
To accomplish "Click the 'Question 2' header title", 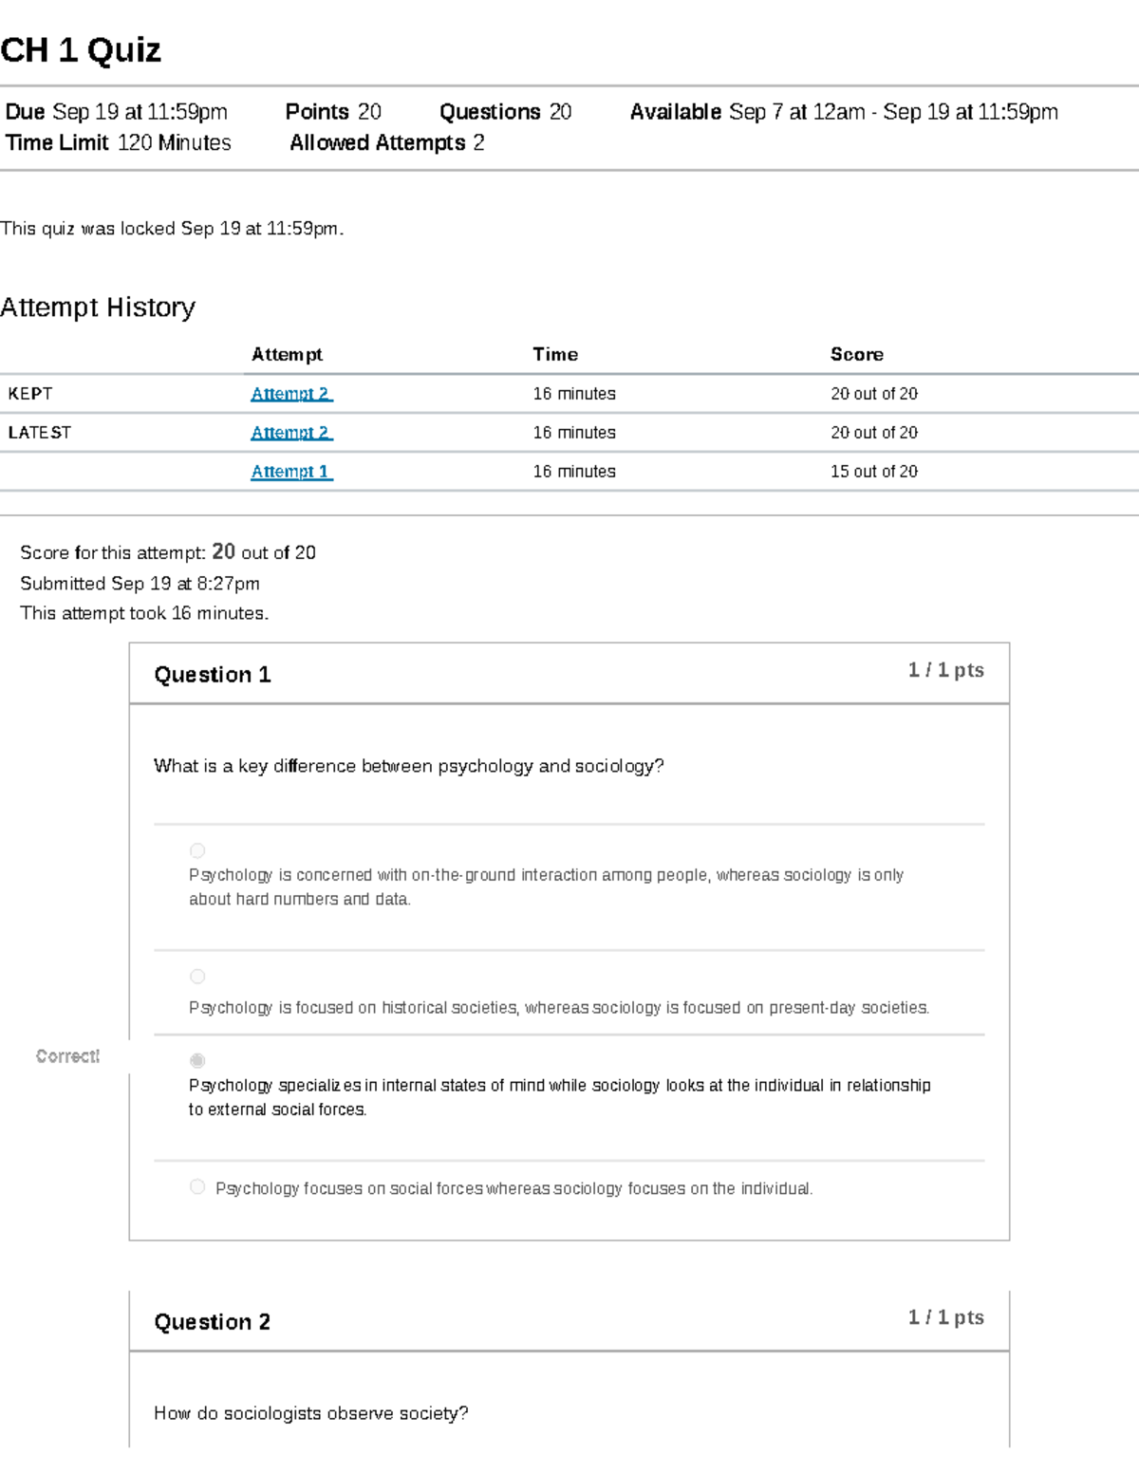I will [x=213, y=1322].
